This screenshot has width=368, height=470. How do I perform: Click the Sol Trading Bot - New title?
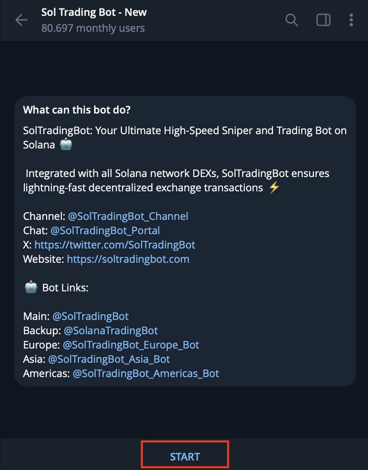click(94, 12)
